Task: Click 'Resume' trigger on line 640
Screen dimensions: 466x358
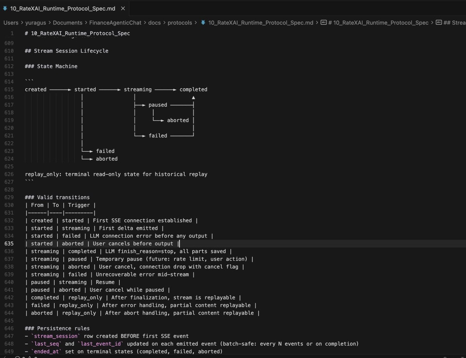Action: coord(105,282)
